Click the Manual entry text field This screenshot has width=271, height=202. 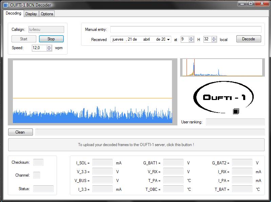click(186, 29)
